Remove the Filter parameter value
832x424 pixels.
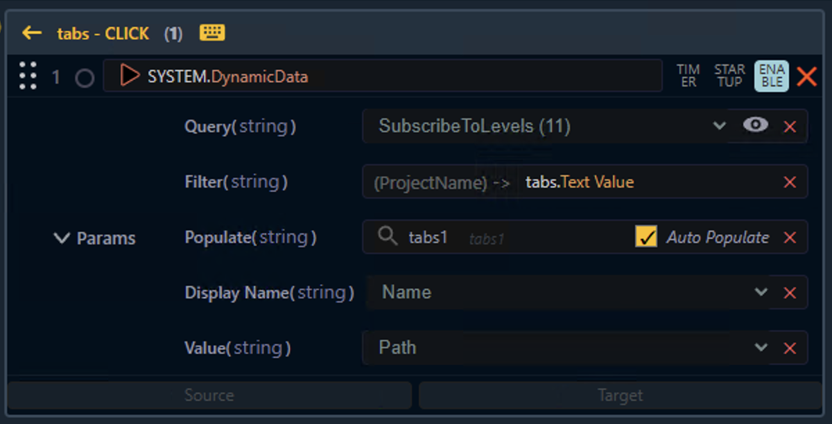(x=789, y=182)
